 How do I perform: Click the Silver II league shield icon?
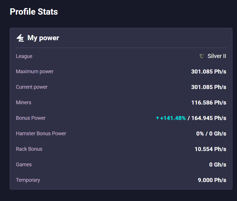tap(202, 56)
